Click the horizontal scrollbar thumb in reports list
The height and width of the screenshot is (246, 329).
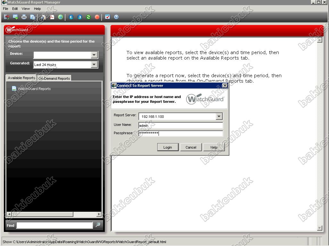pyautogui.click(x=42, y=214)
